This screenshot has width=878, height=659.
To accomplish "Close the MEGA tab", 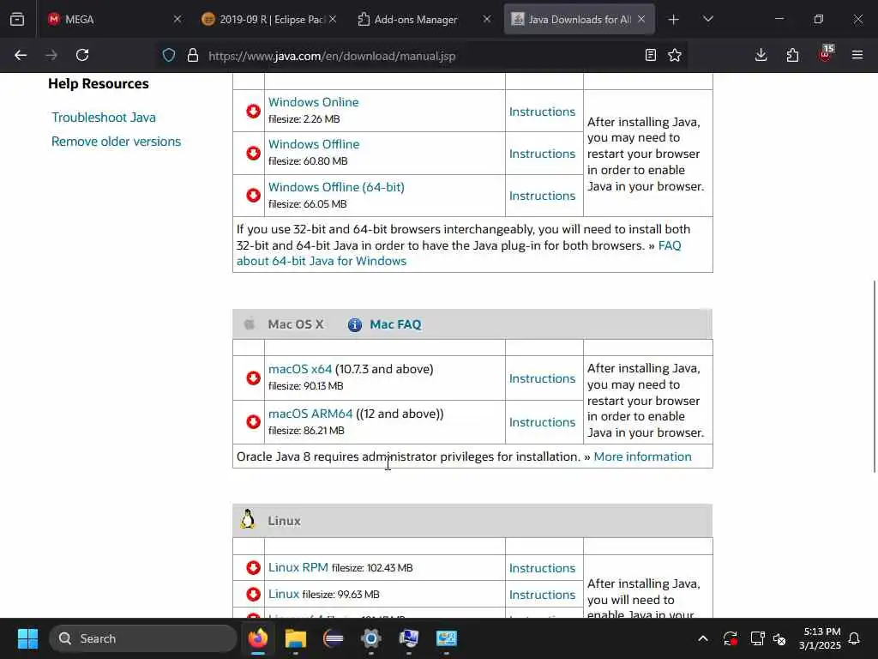I will pyautogui.click(x=177, y=19).
